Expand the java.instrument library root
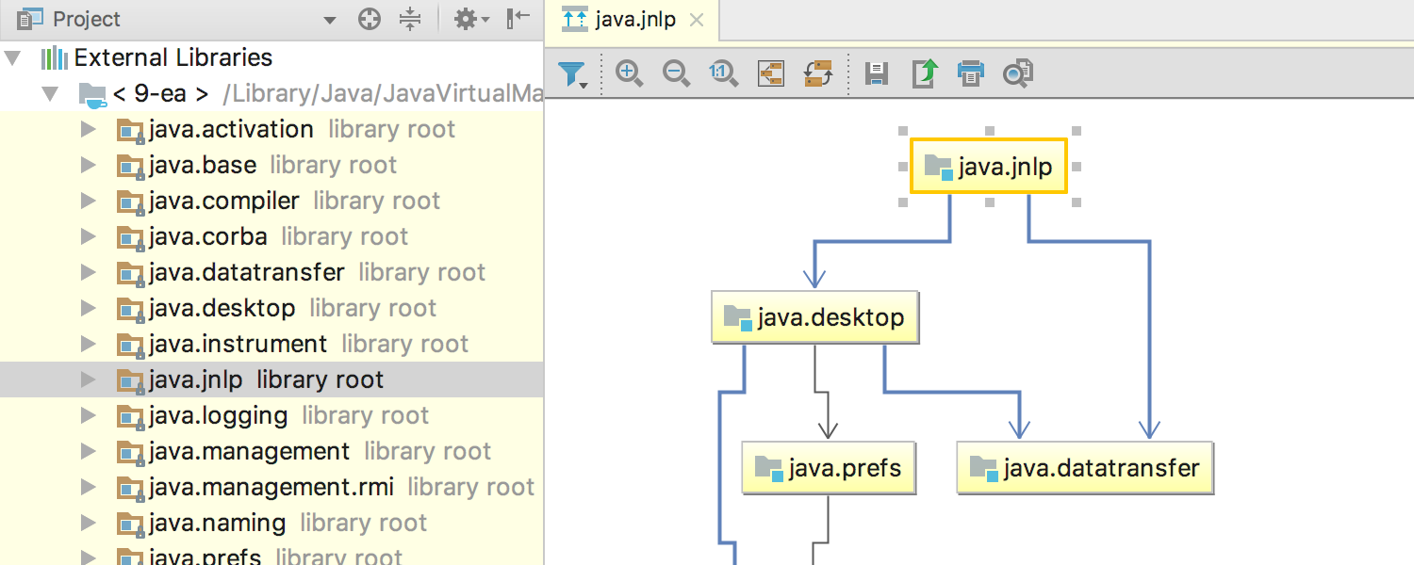The width and height of the screenshot is (1414, 565). (x=89, y=344)
